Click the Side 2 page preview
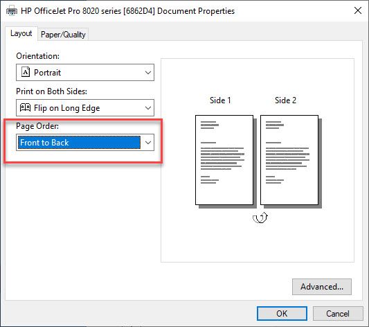 coord(289,160)
